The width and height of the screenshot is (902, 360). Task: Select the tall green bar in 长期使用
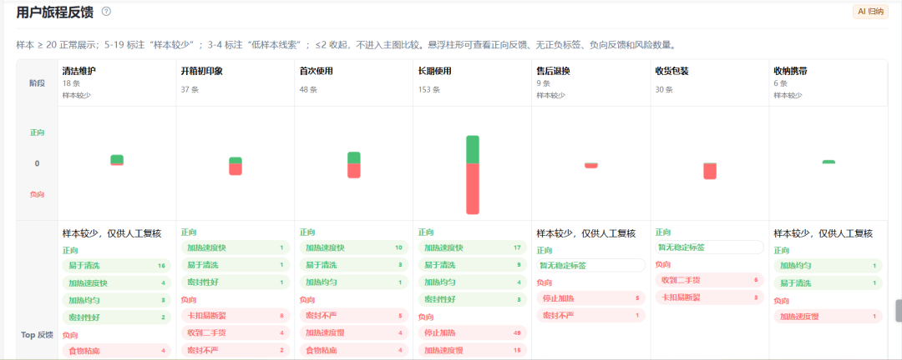pyautogui.click(x=472, y=149)
